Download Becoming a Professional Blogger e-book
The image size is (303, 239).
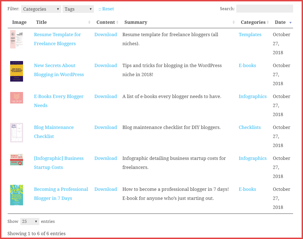coord(106,189)
